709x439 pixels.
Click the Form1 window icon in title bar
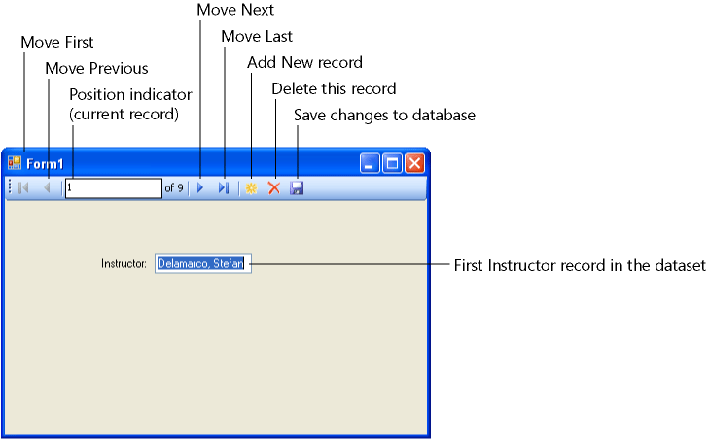[x=15, y=163]
